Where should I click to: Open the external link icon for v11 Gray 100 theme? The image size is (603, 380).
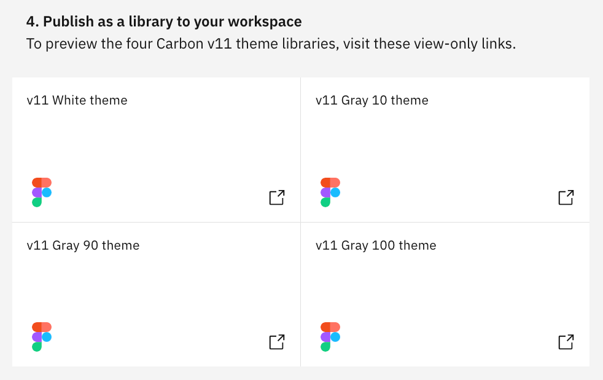[565, 342]
